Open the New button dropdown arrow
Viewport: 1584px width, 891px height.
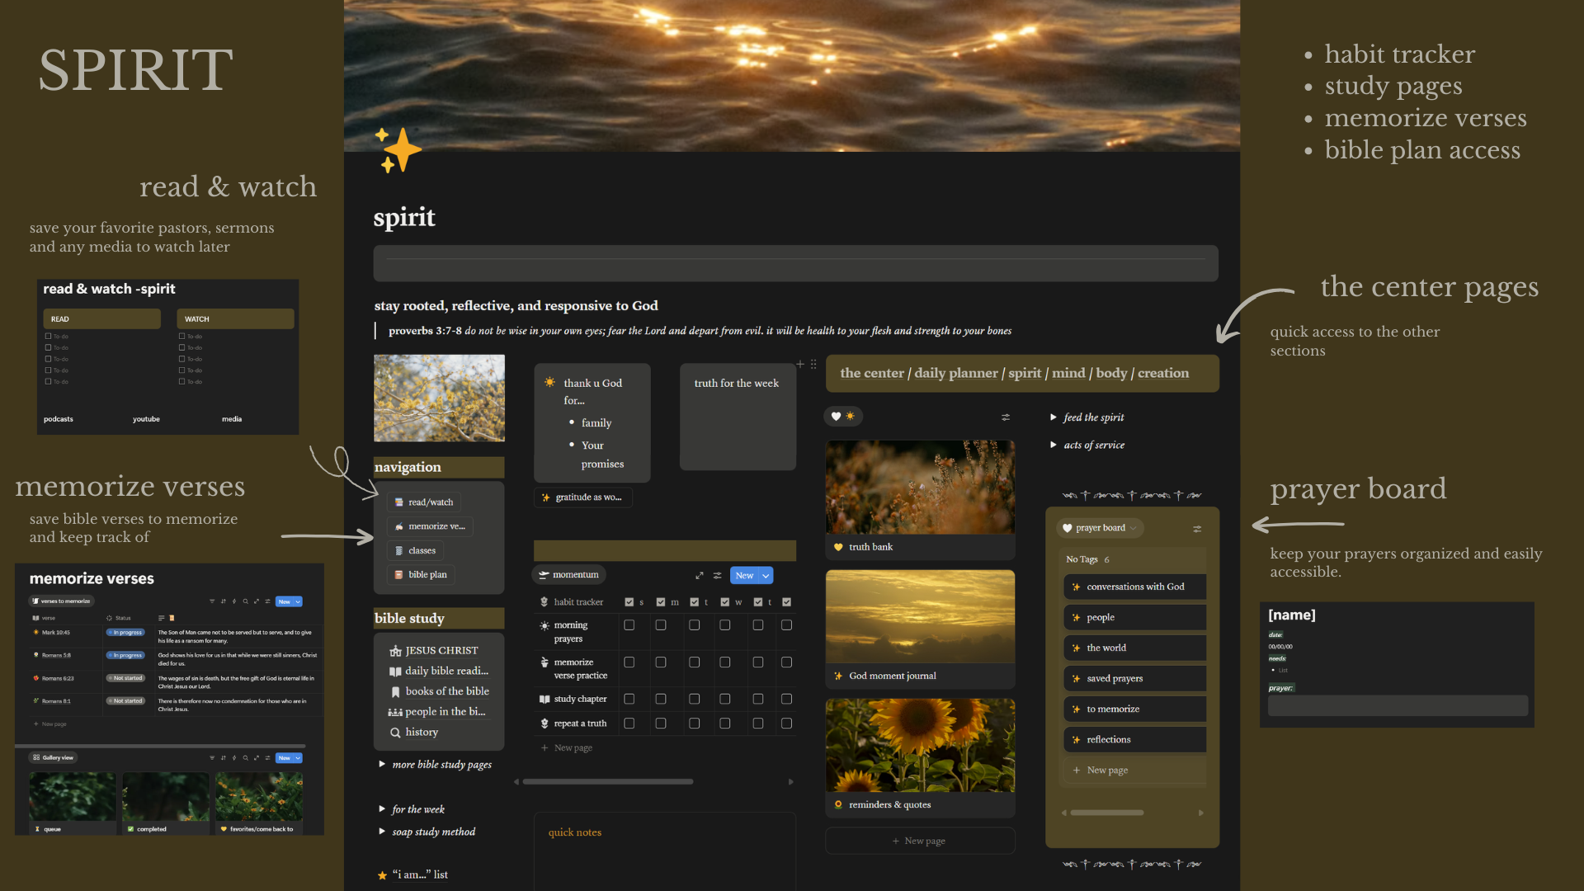764,575
